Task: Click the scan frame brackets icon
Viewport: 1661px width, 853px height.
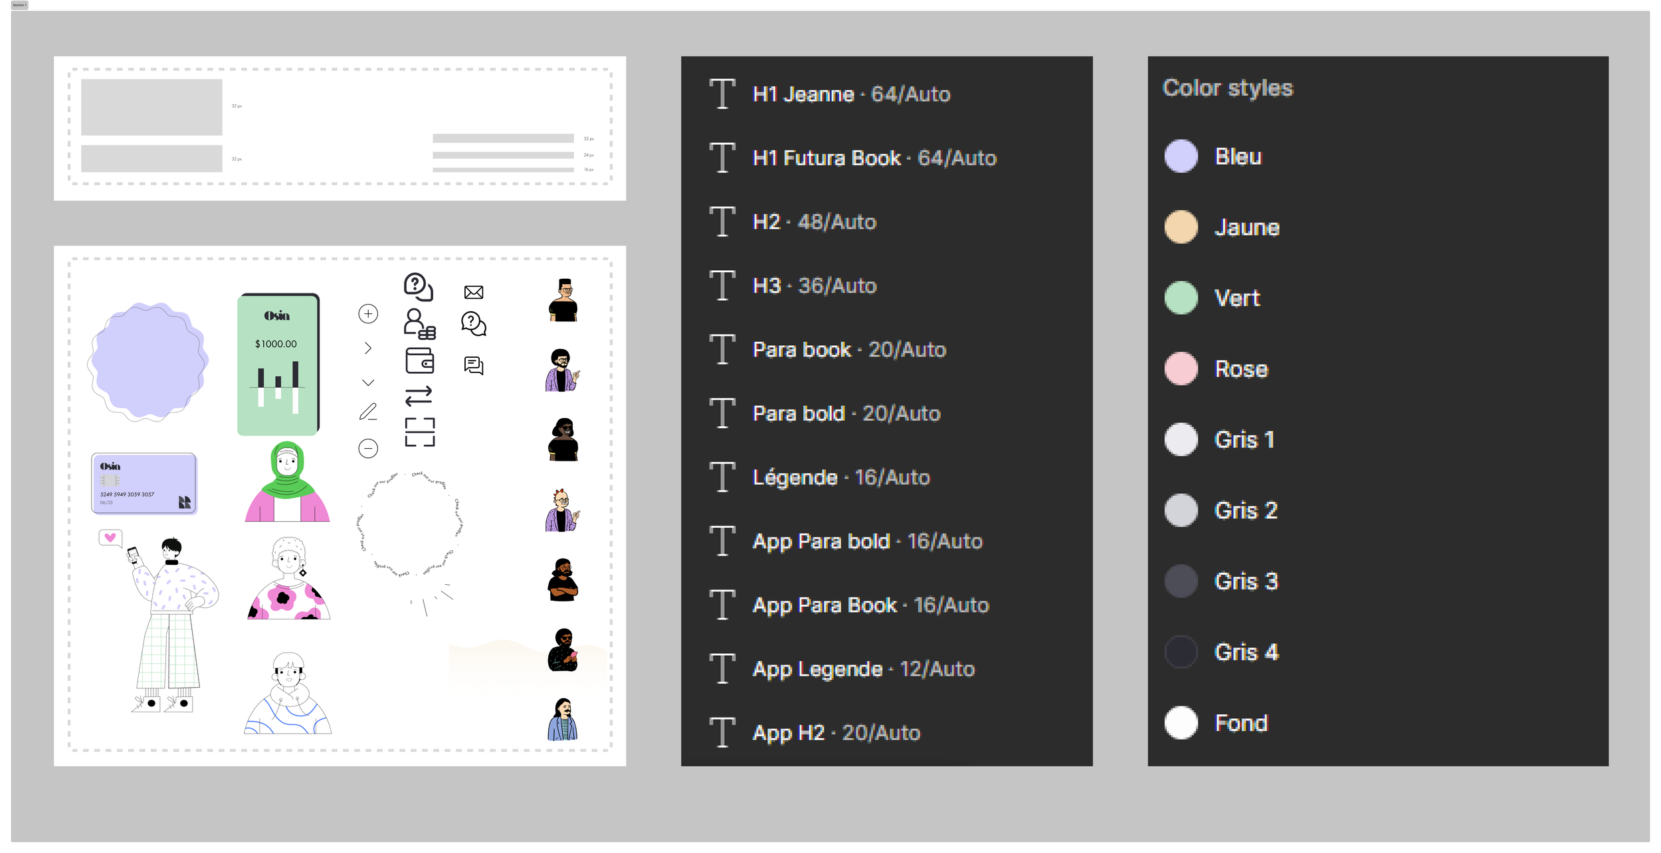Action: 419,431
